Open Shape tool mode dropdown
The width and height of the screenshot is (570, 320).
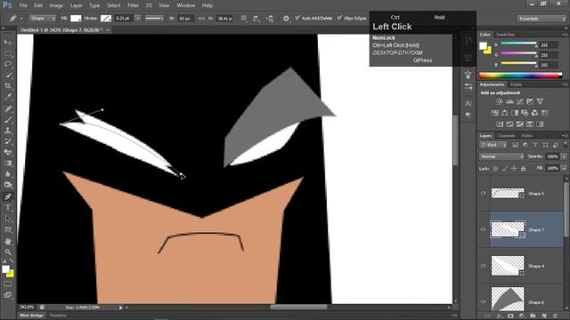pyautogui.click(x=43, y=18)
